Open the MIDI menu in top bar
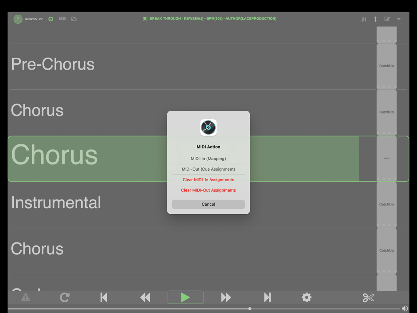This screenshot has height=313, width=417. [63, 19]
